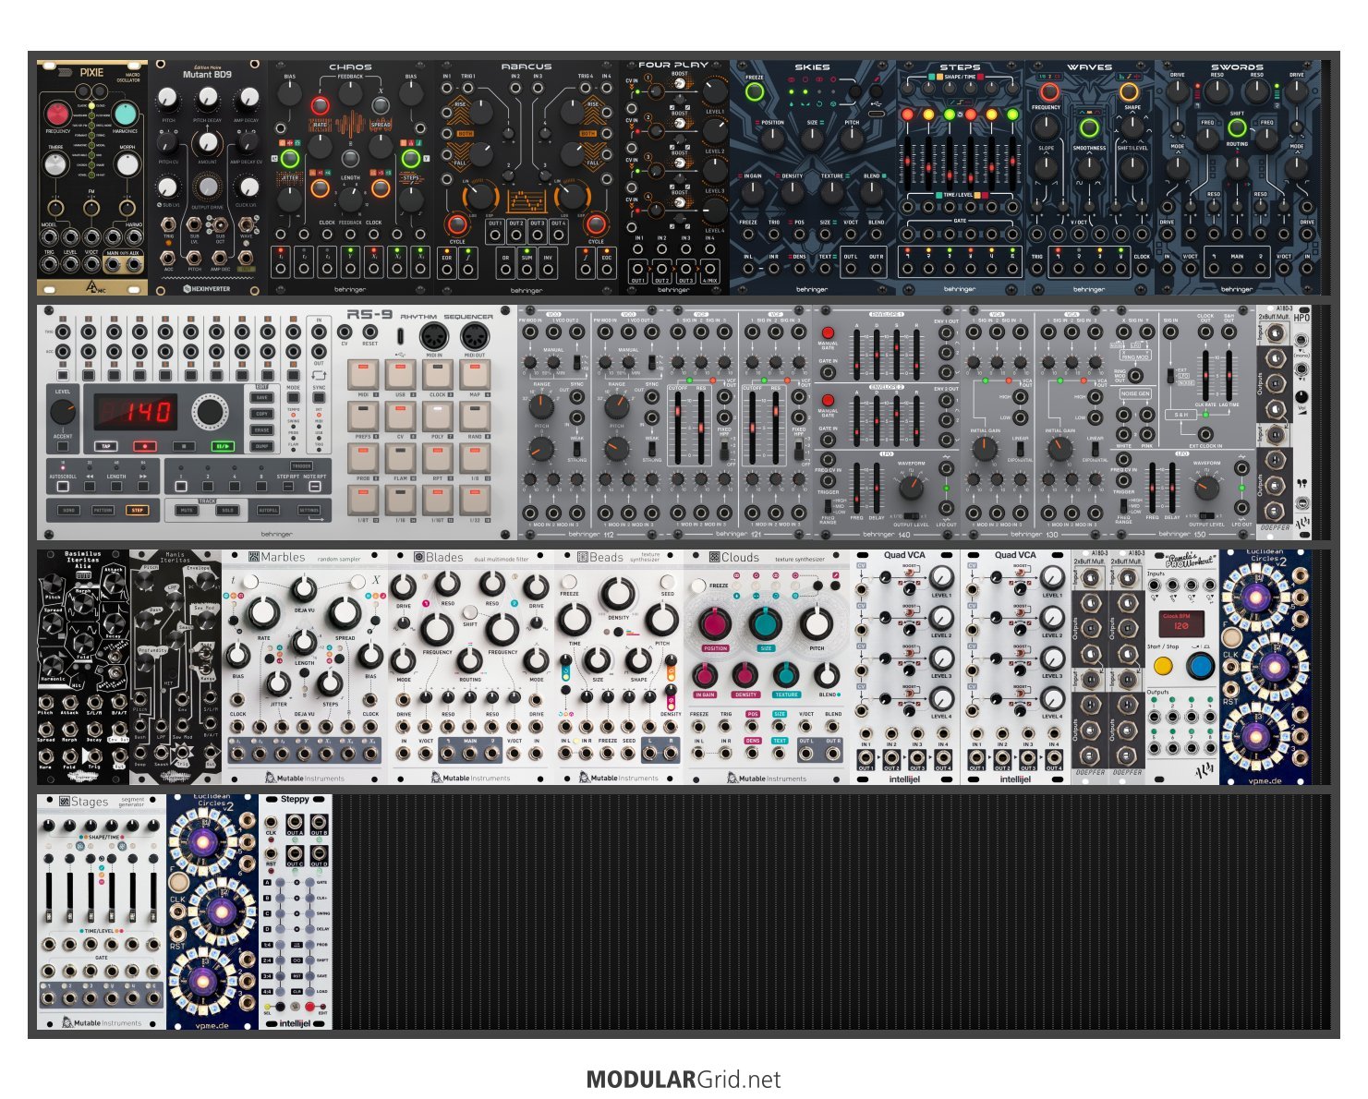Toggle track Solo on RS-9
The width and height of the screenshot is (1368, 1099).
coord(227,510)
